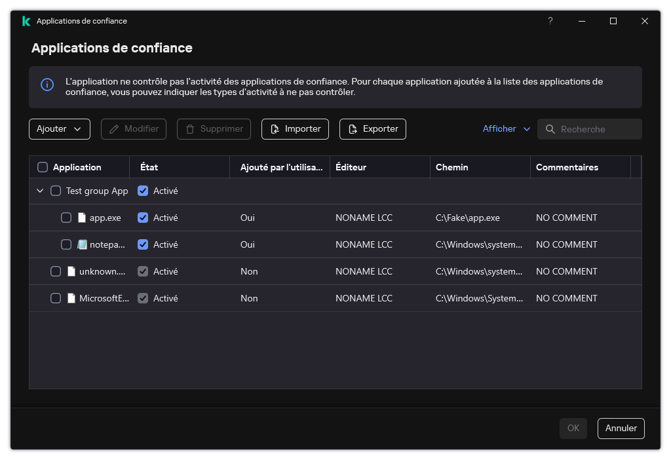Screen dimensions: 671x460
Task: Click the Importer icon button
Action: pos(276,129)
